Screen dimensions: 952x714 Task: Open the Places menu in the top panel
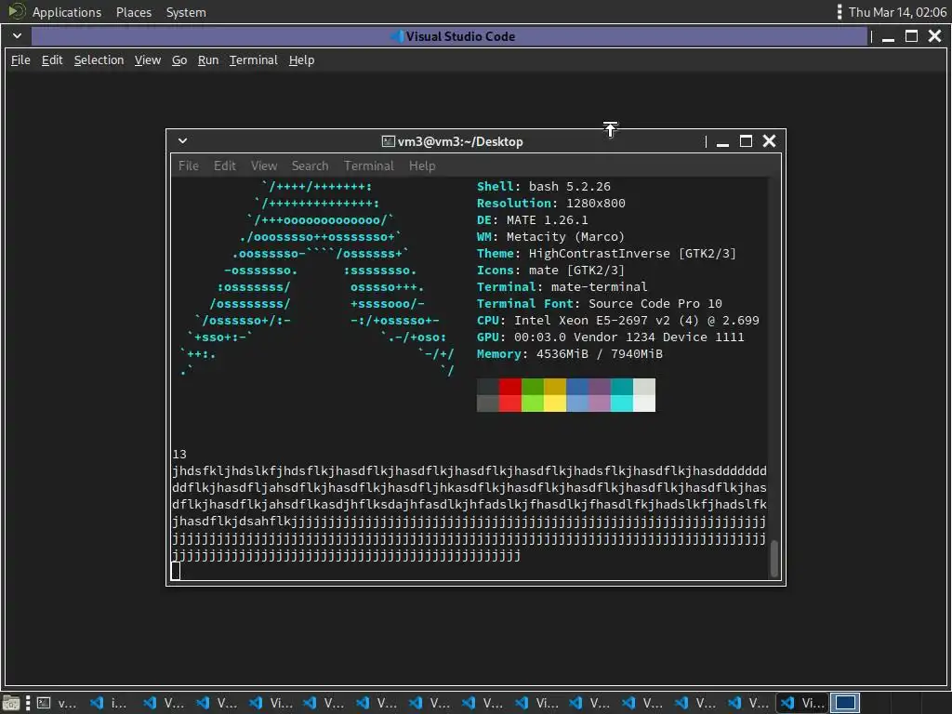coord(134,12)
